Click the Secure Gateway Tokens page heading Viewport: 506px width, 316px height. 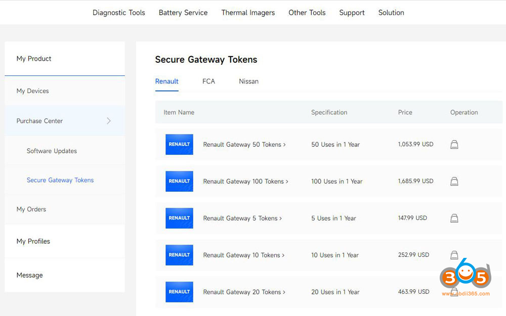[x=206, y=60]
